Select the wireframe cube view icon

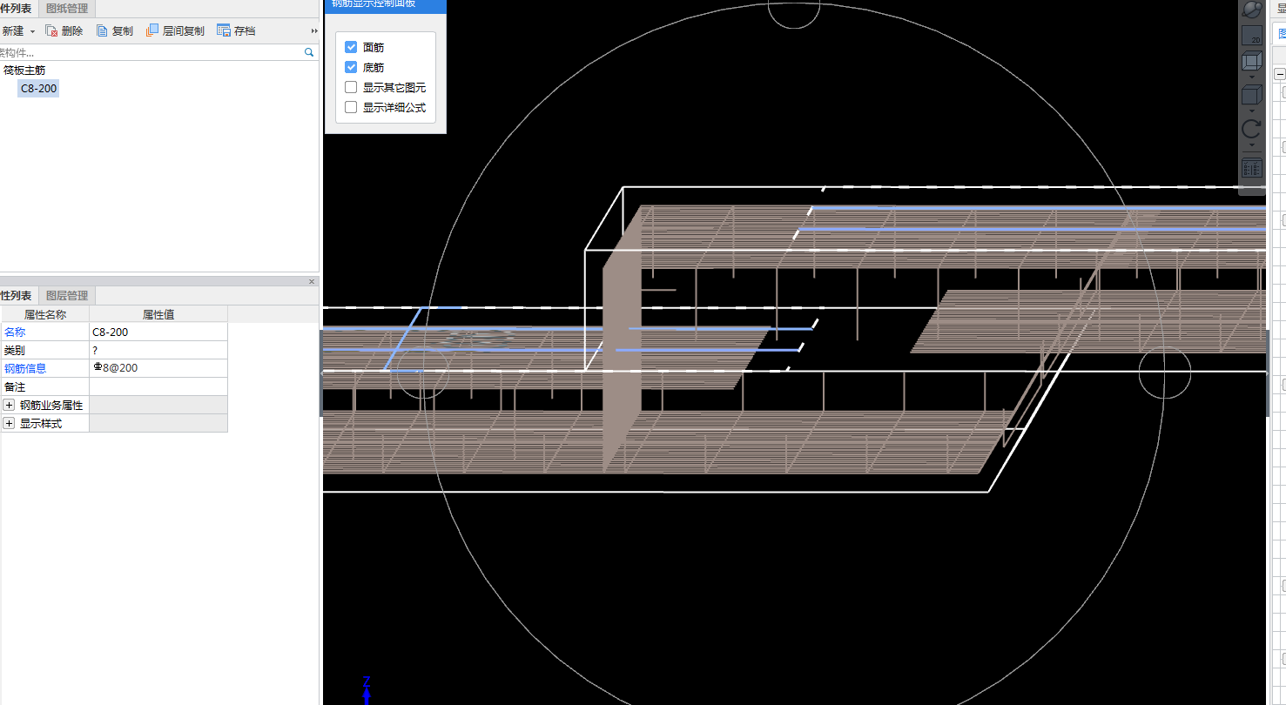click(1251, 62)
